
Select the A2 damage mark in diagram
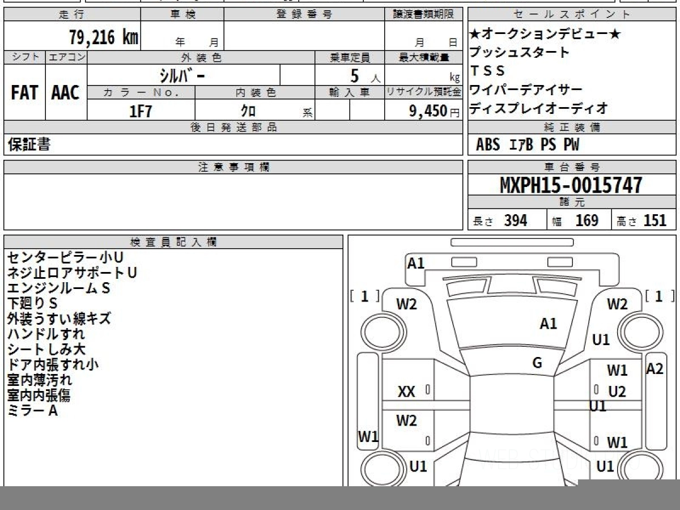[654, 369]
